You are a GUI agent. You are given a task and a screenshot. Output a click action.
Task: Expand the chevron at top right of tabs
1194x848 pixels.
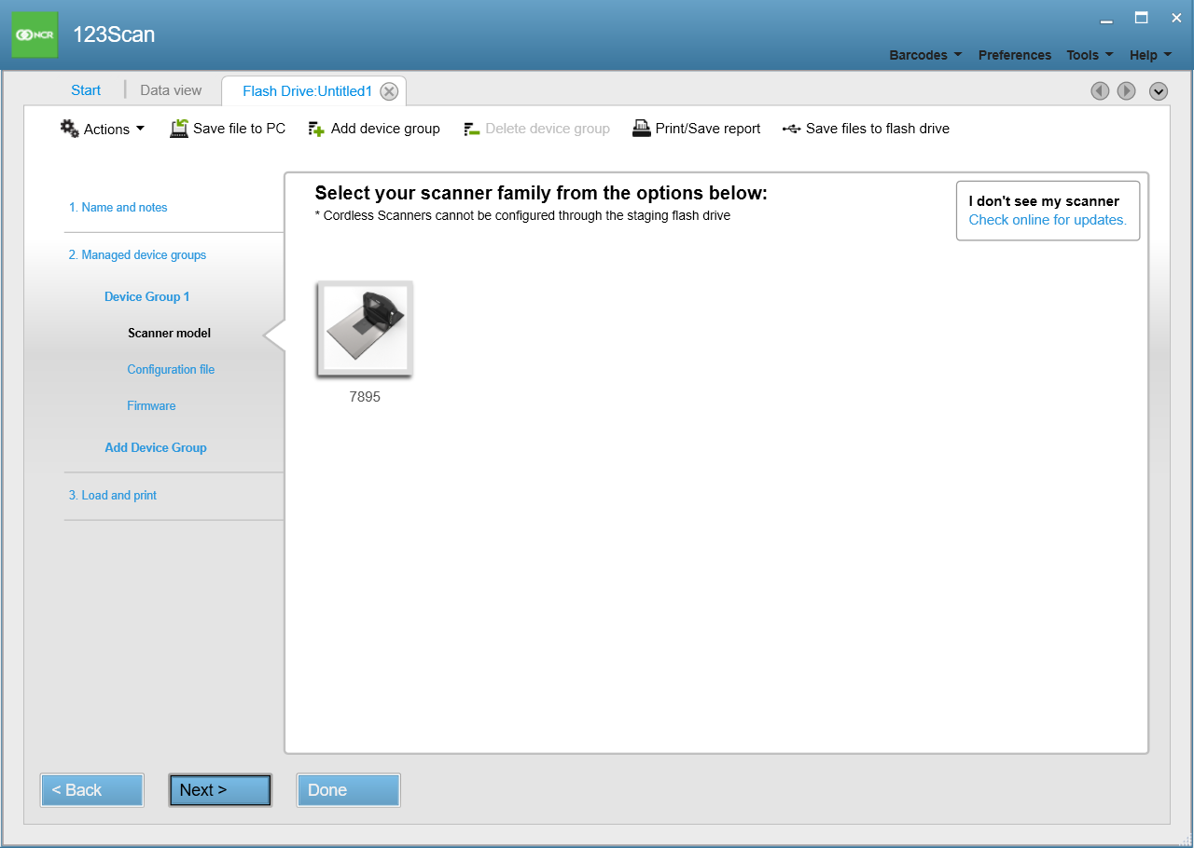click(x=1159, y=91)
